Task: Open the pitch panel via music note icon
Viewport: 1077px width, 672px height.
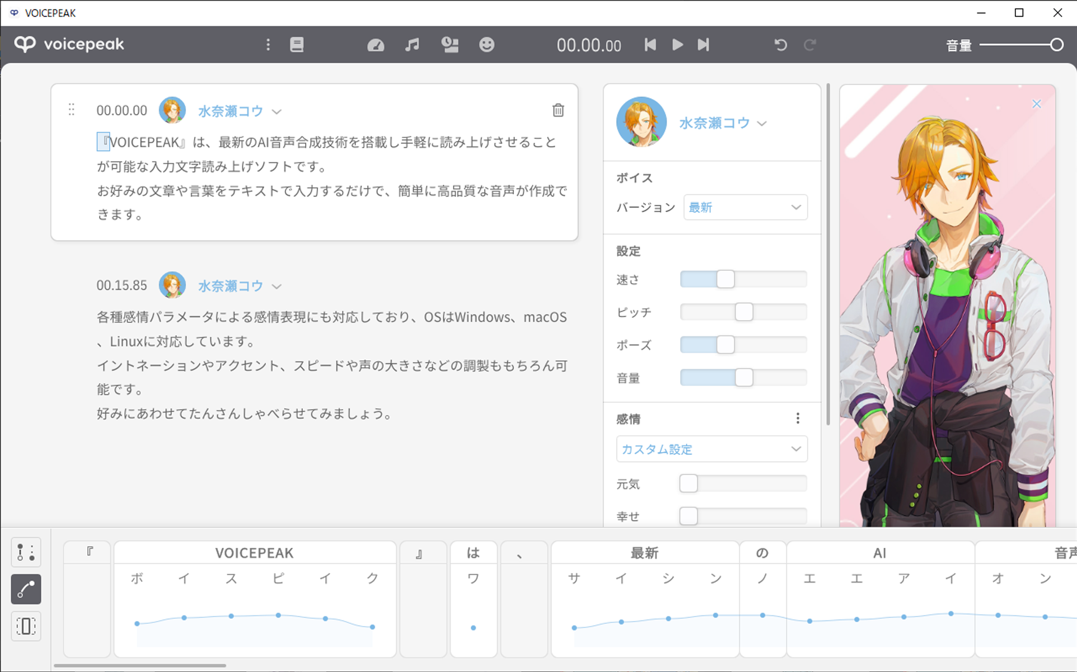Action: click(x=413, y=45)
